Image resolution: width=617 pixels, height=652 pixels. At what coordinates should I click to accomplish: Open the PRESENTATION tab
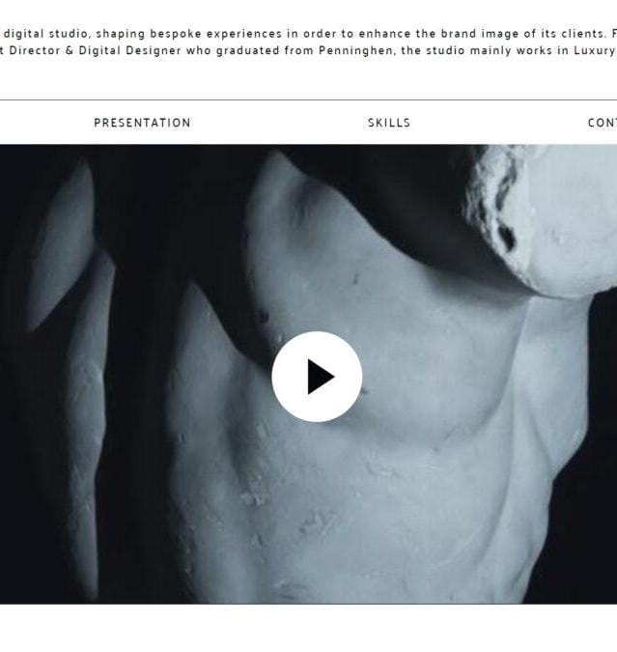[x=142, y=123]
